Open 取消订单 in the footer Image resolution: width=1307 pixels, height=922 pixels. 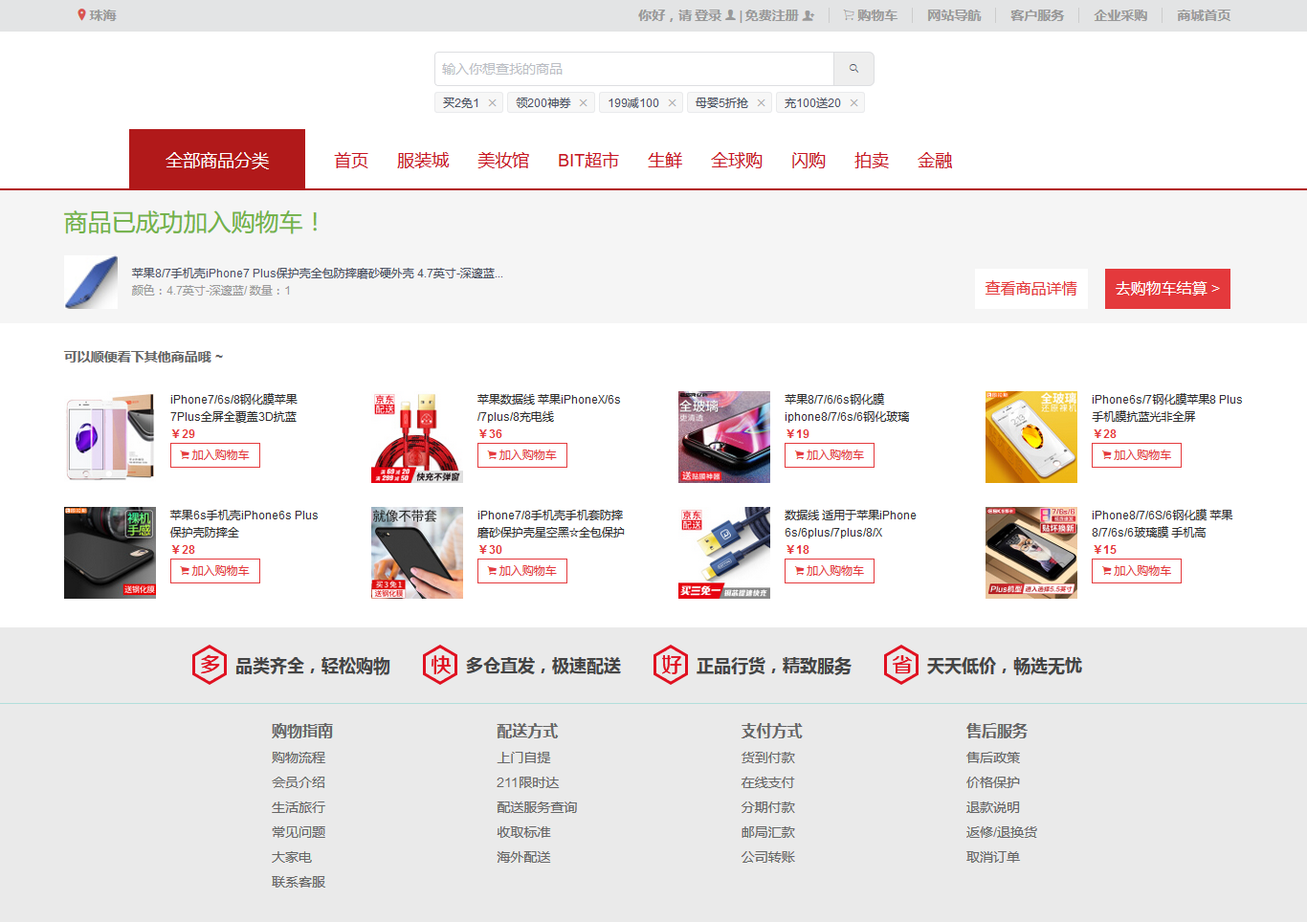993,857
